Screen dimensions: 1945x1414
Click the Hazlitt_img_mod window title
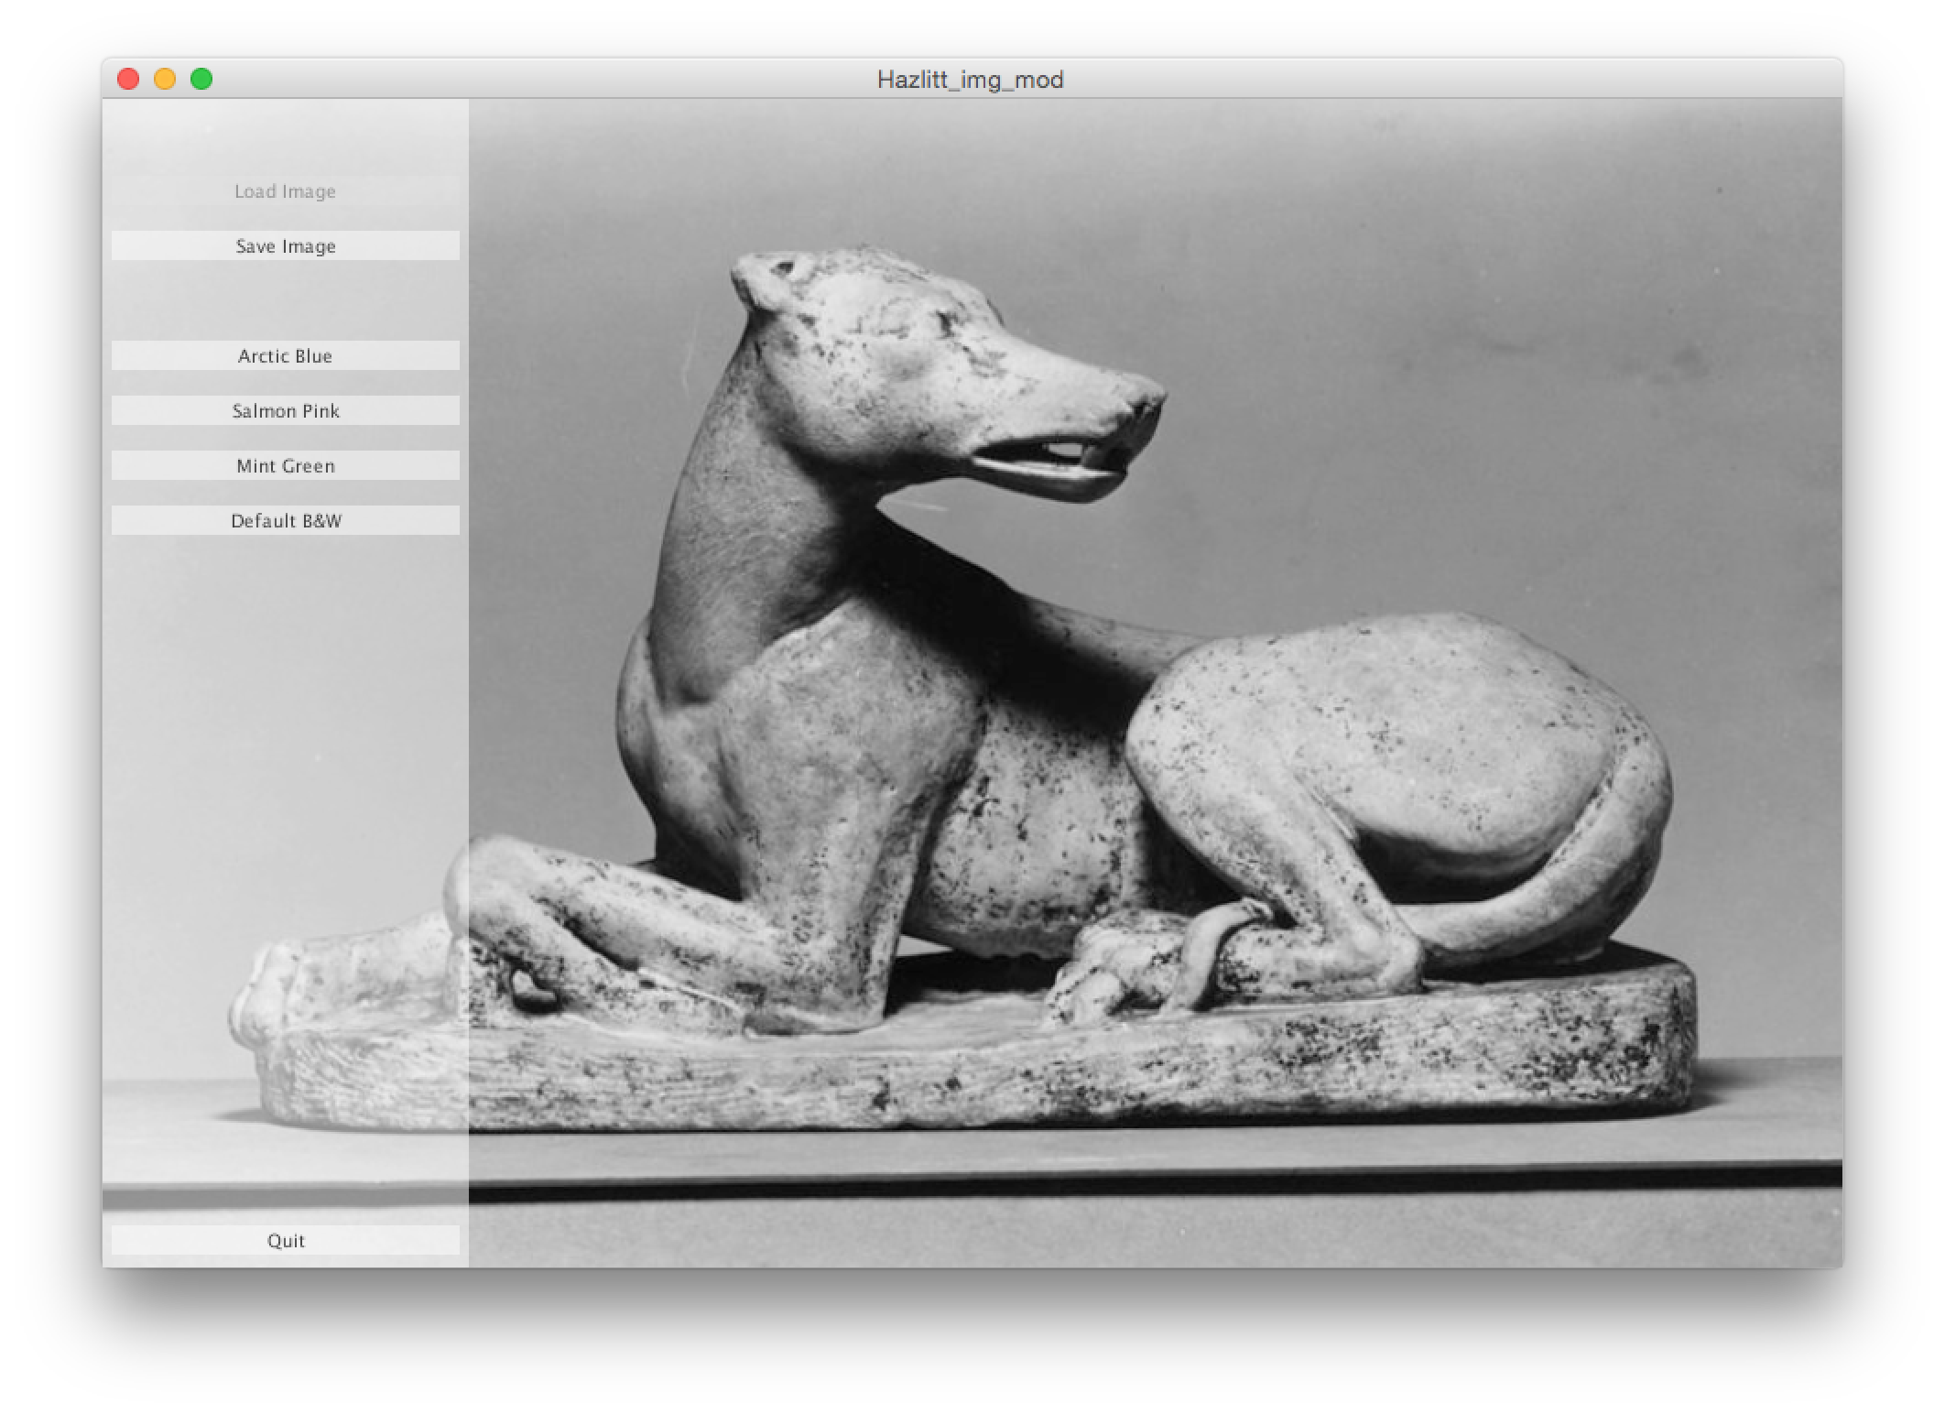[x=971, y=80]
